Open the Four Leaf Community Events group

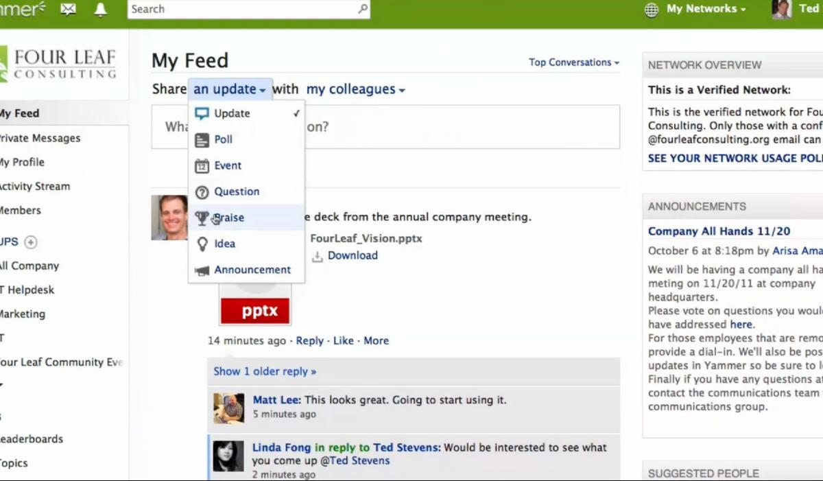click(62, 362)
